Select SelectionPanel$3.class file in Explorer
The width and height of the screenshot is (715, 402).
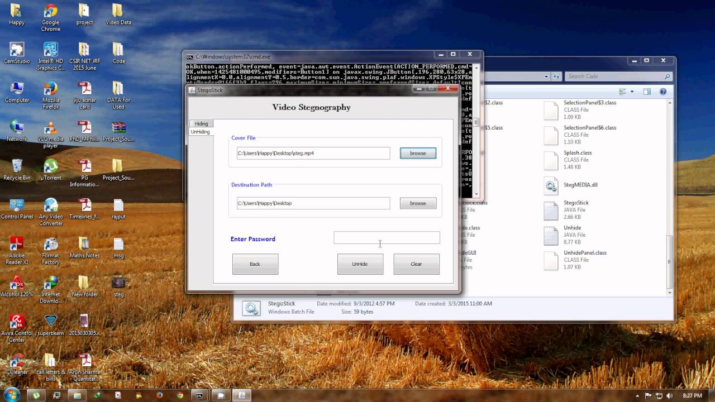coord(581,110)
